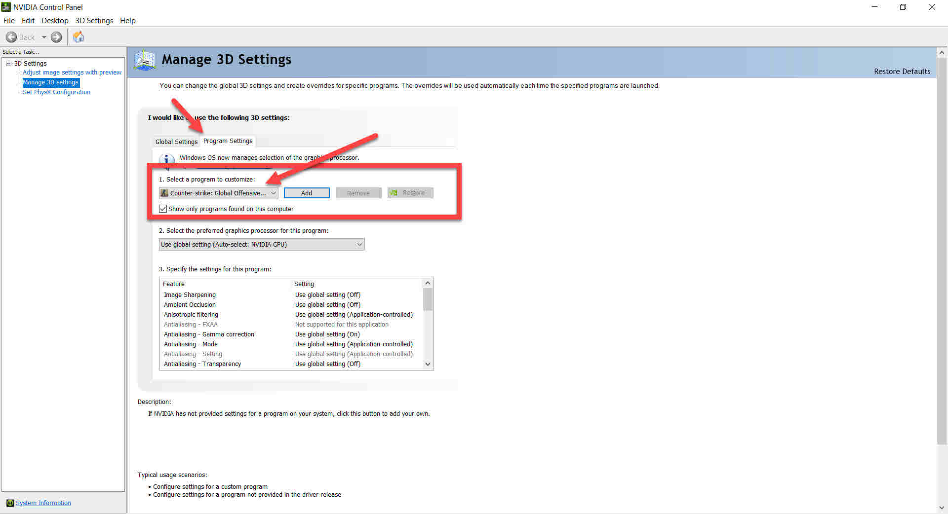
Task: Click the main page scroll down arrow
Action: pyautogui.click(x=942, y=508)
